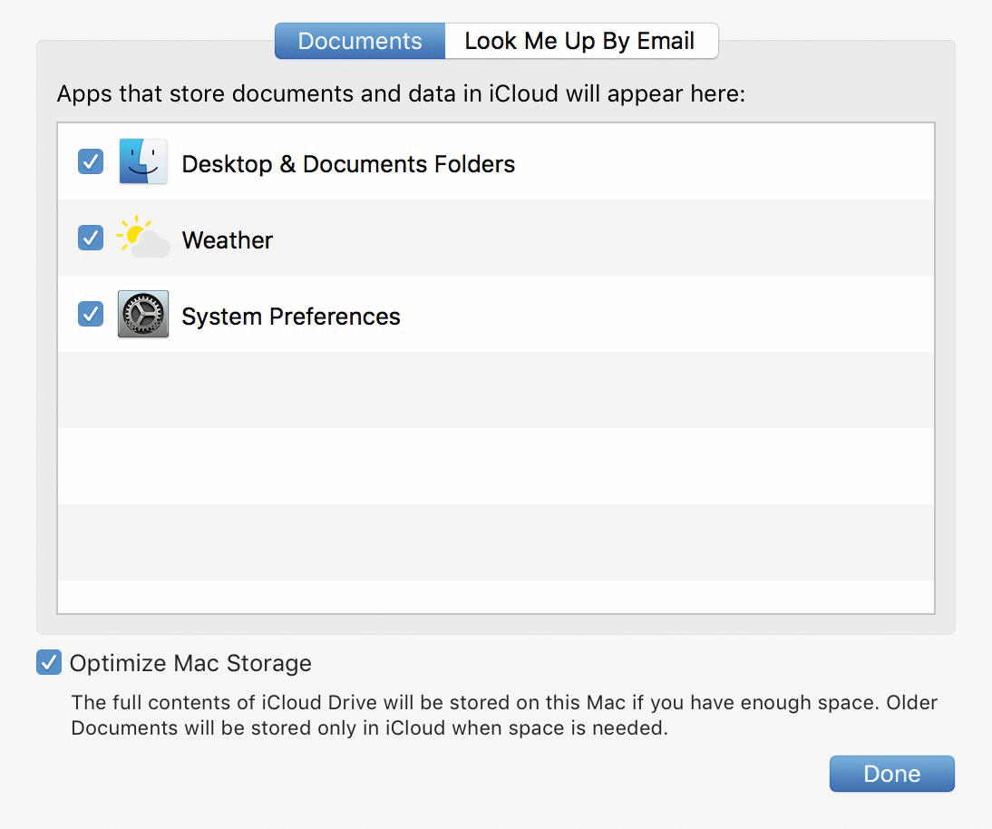Turn off Optimize Mac Storage
This screenshot has width=992, height=829.
(x=49, y=663)
